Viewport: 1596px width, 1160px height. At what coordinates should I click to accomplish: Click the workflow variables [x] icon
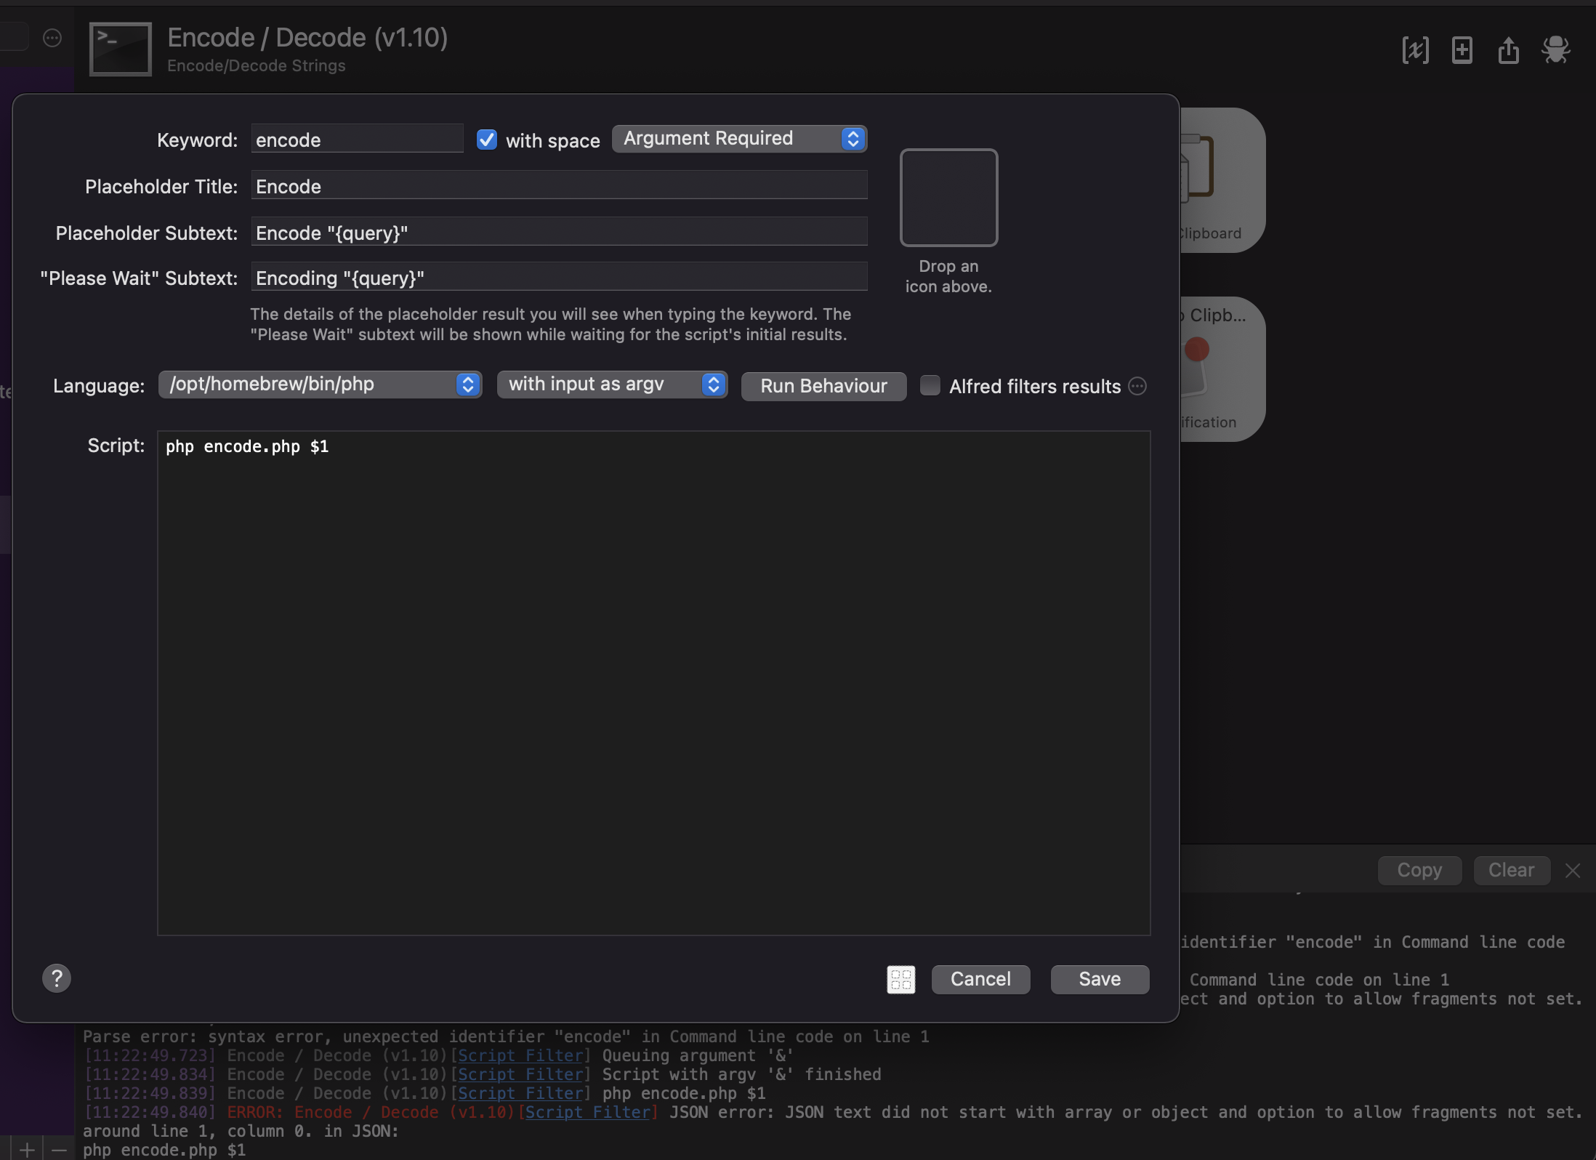click(1415, 50)
